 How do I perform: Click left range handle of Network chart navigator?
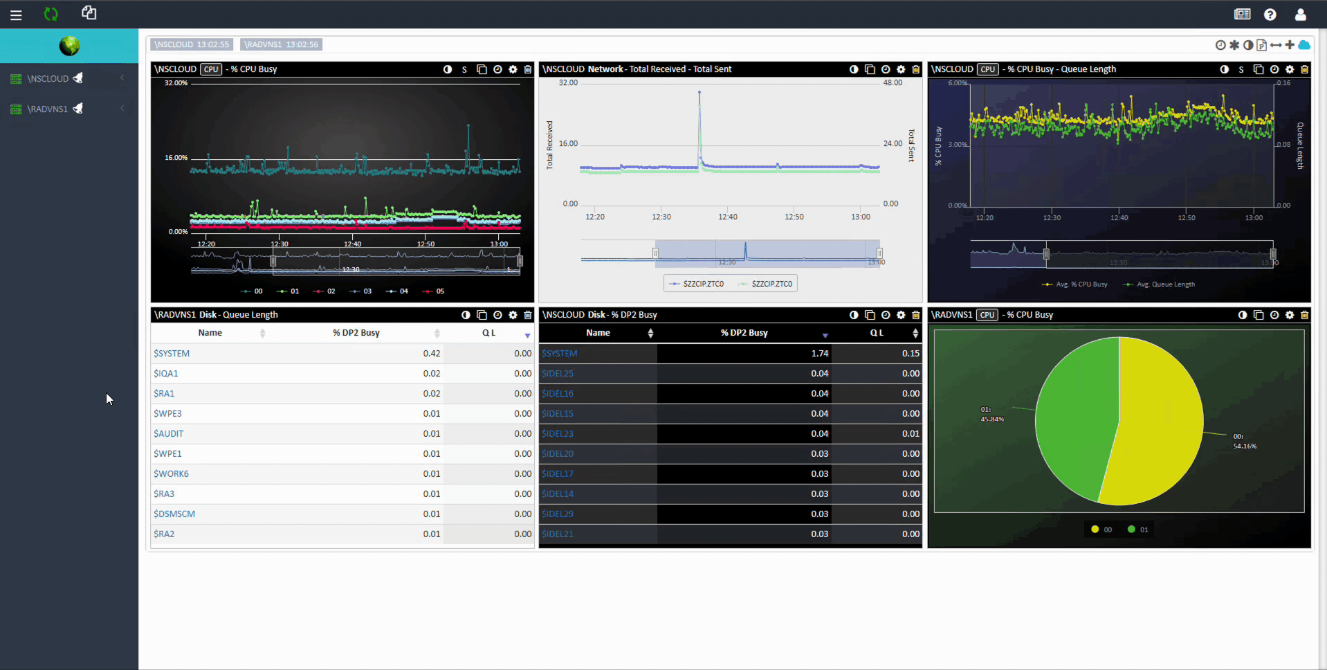[655, 253]
